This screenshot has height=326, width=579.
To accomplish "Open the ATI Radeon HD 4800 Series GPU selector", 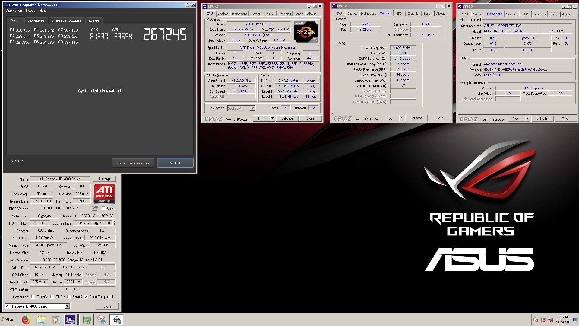I will (38, 306).
